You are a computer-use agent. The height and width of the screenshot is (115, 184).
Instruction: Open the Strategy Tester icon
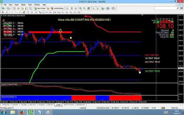[x=31, y=8]
